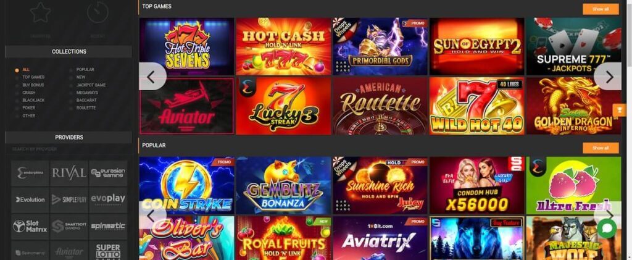
Task: Click the Search by provider field
Action: pos(69,149)
